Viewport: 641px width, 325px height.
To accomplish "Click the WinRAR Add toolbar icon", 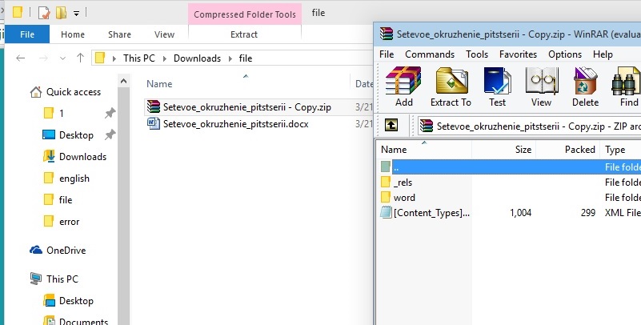I will 403,82.
